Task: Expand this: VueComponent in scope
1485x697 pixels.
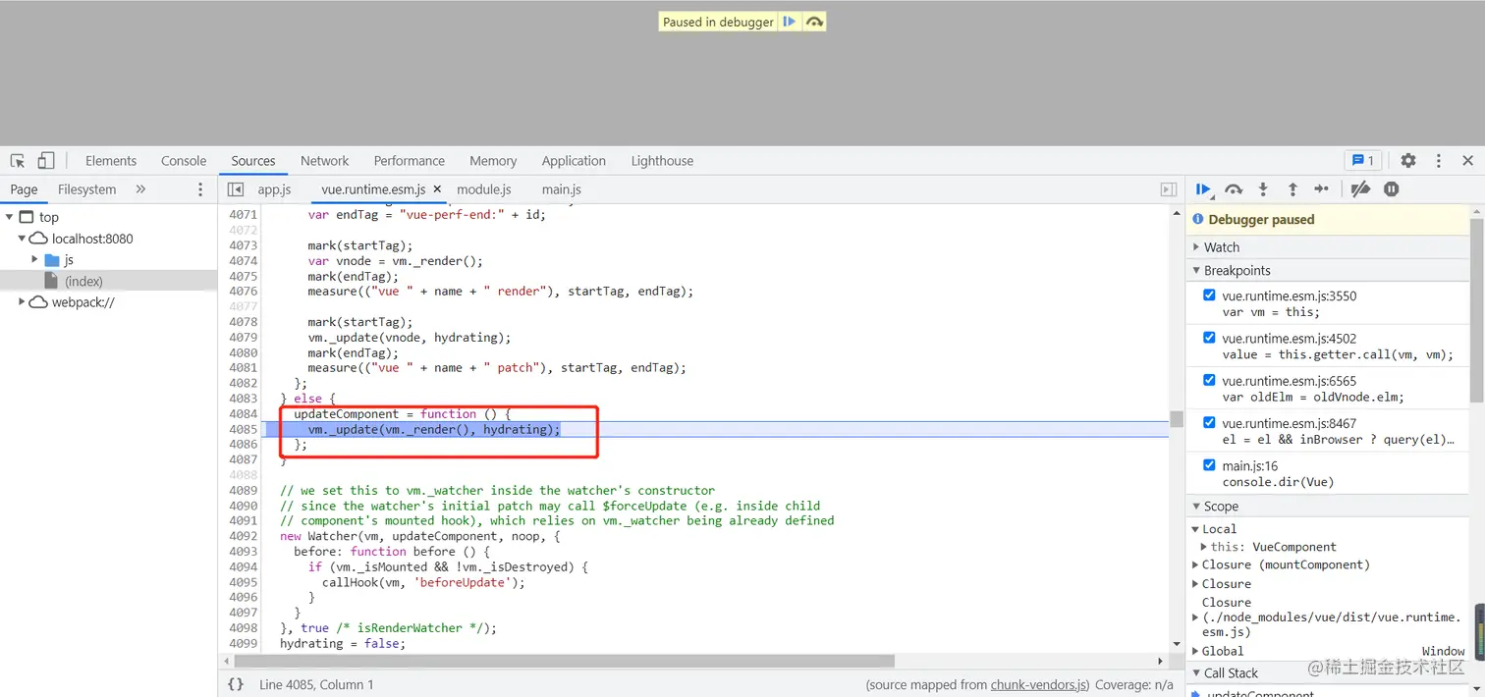Action: [x=1204, y=547]
